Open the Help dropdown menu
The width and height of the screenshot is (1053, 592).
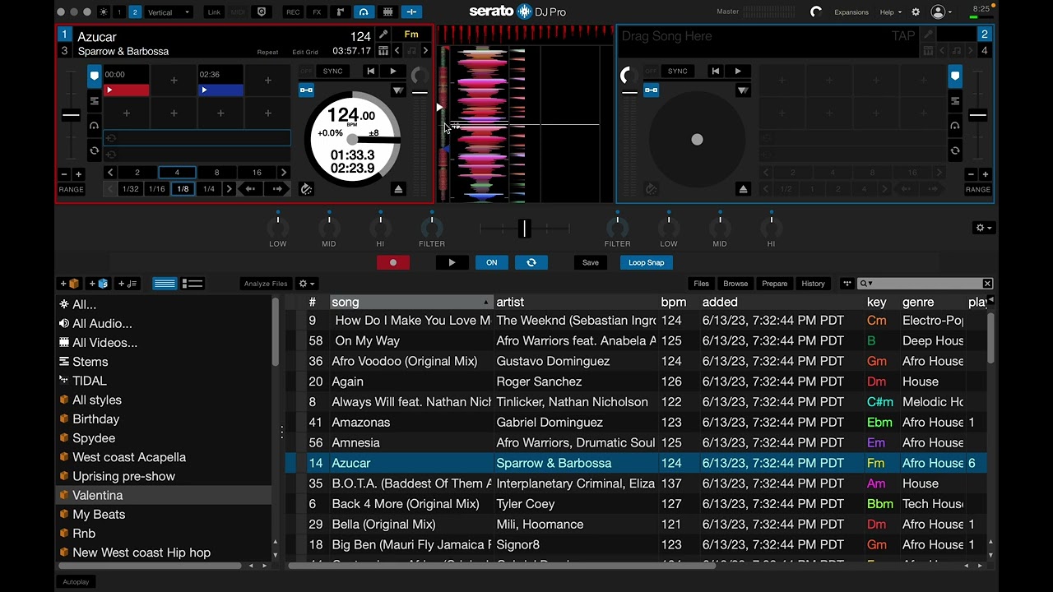(x=890, y=12)
